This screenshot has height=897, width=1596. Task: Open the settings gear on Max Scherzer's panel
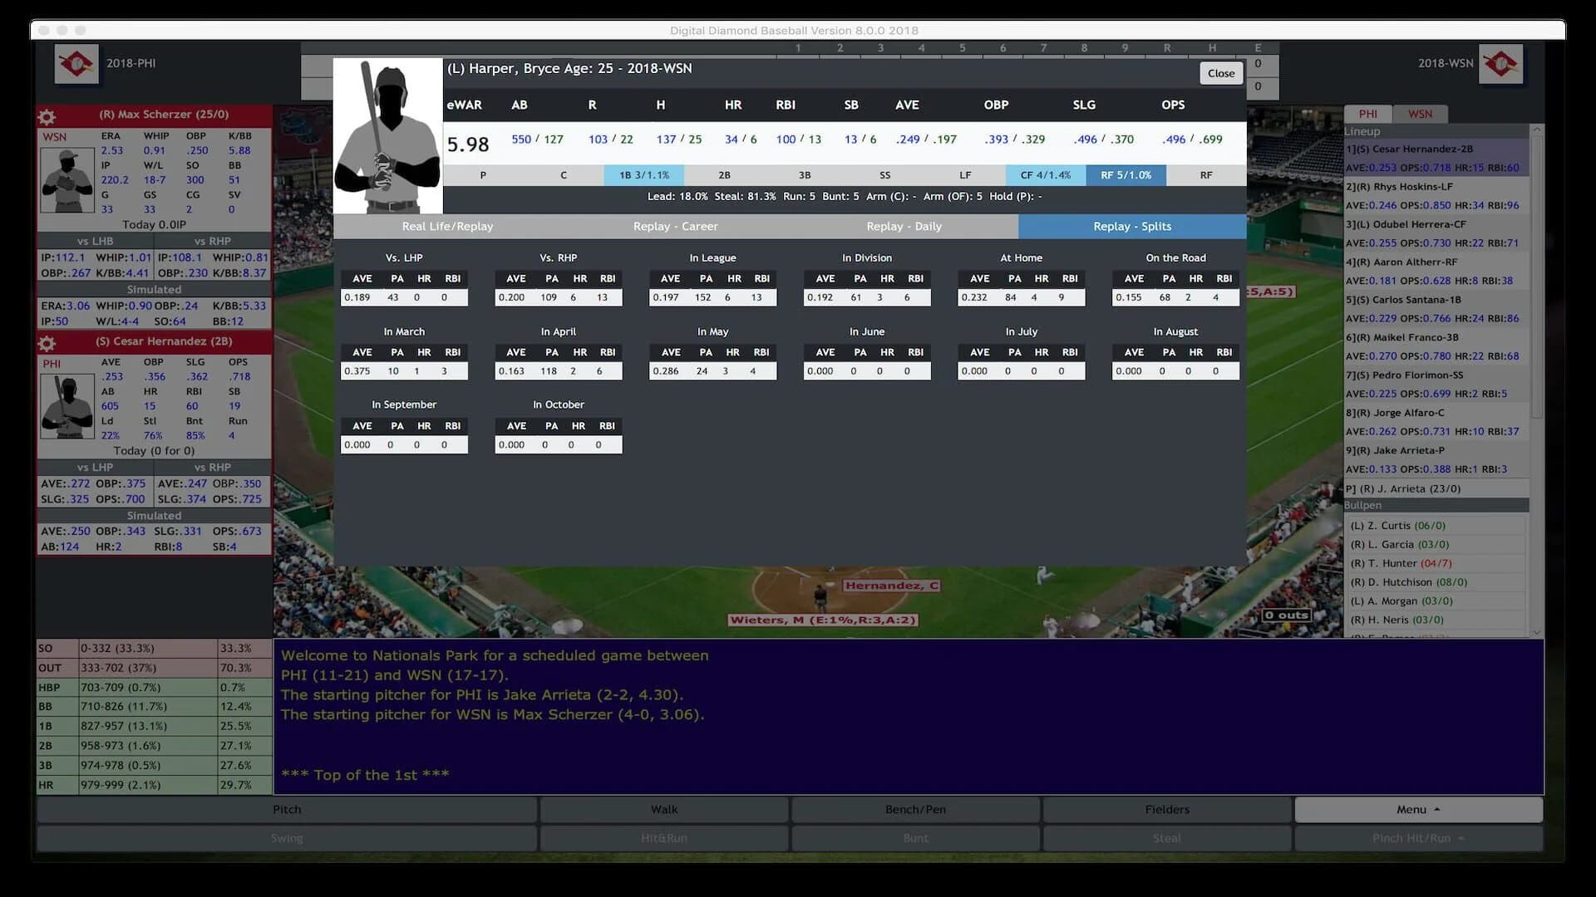tap(47, 115)
